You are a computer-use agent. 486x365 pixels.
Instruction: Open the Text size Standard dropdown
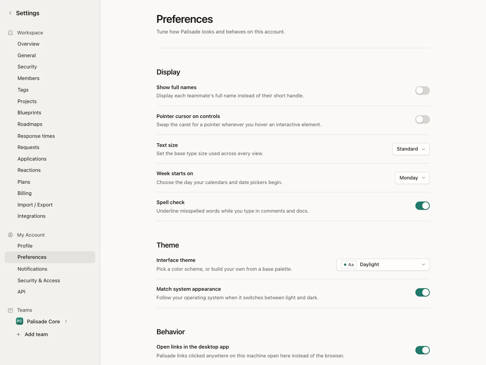pos(411,149)
